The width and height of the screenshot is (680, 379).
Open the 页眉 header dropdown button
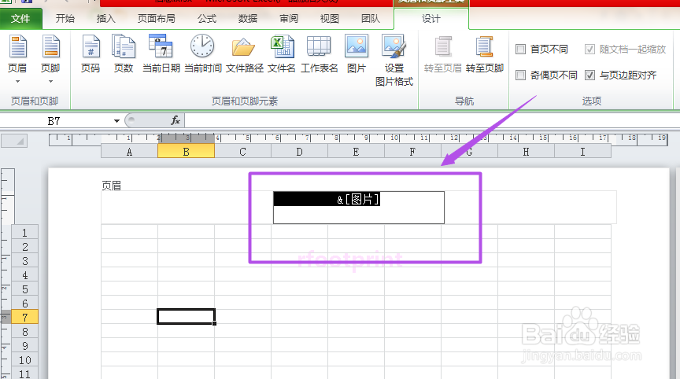click(x=18, y=59)
